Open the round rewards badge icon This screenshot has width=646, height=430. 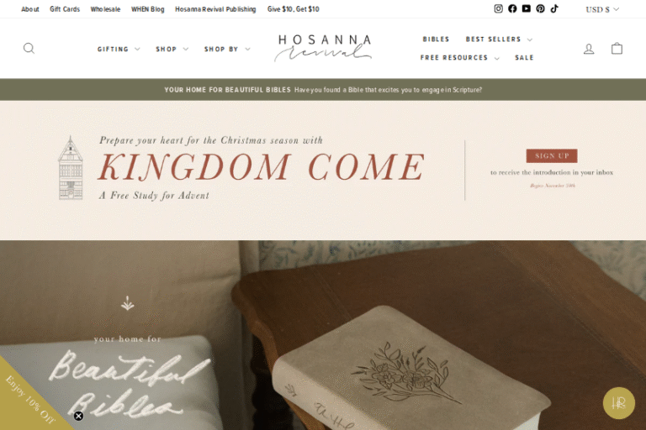click(619, 403)
